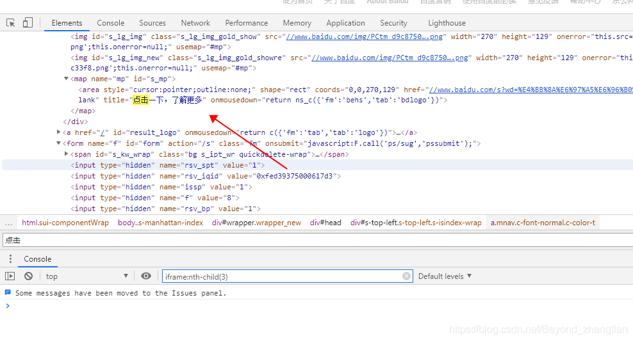
Task: Select the Console drawer tab
Action: [38, 259]
